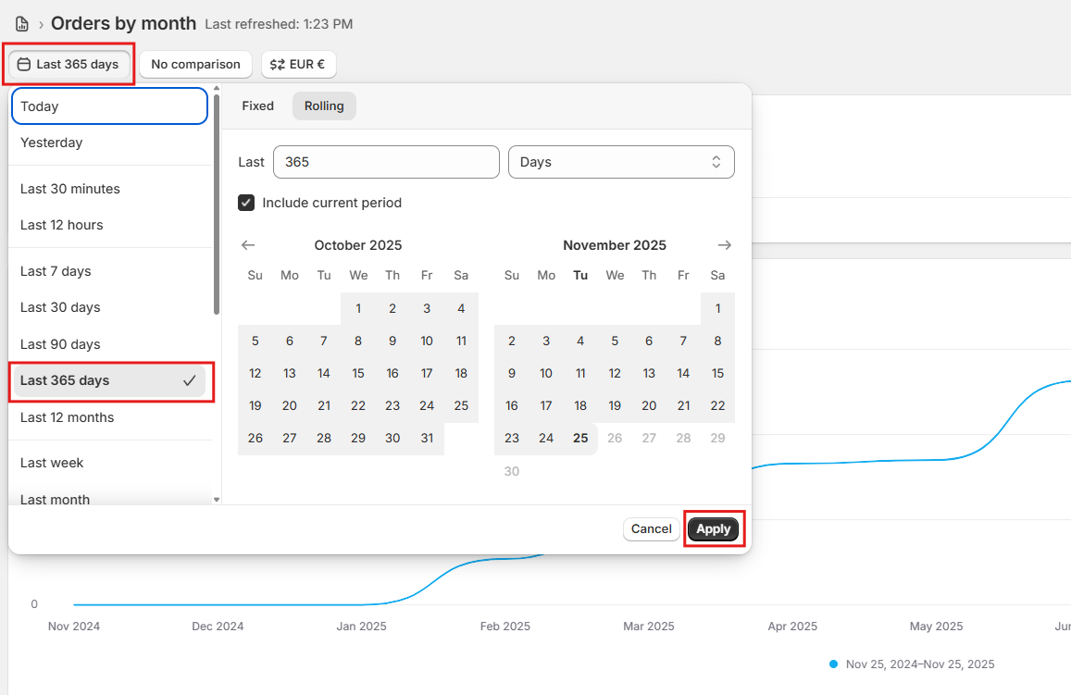Click the Mar 2025 axis label
This screenshot has height=695, width=1071.
point(649,626)
